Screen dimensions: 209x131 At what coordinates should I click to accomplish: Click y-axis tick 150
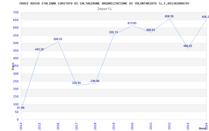16,96
